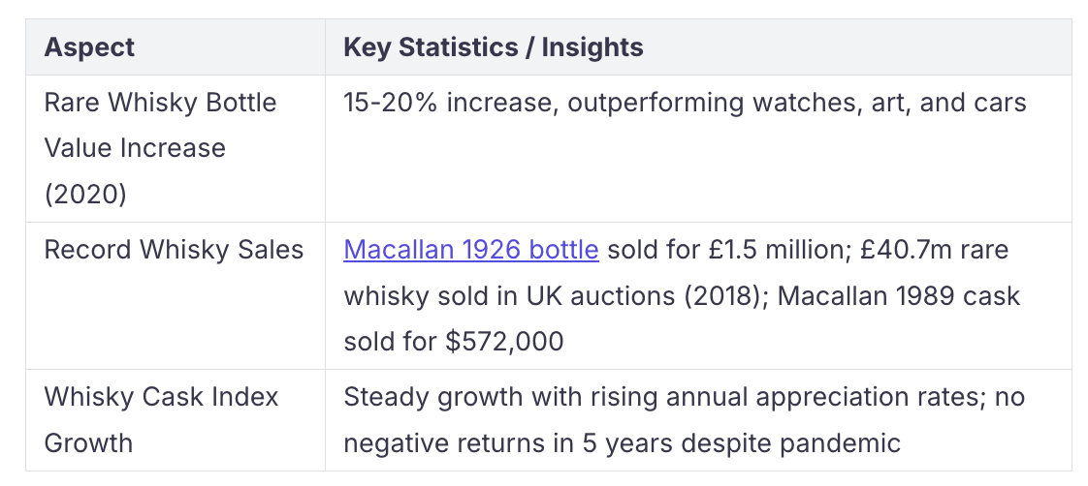Click the word 'Growth' under Whisky Cask Index

[x=88, y=443]
